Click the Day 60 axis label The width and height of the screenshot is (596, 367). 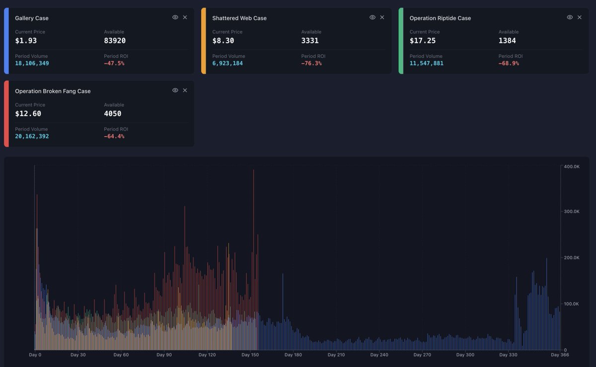coord(121,355)
